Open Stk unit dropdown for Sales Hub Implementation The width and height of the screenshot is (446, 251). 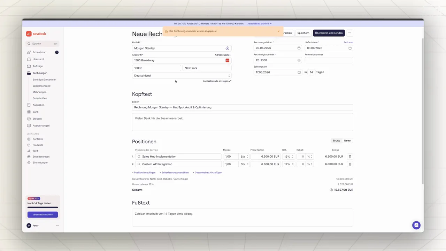(244, 157)
